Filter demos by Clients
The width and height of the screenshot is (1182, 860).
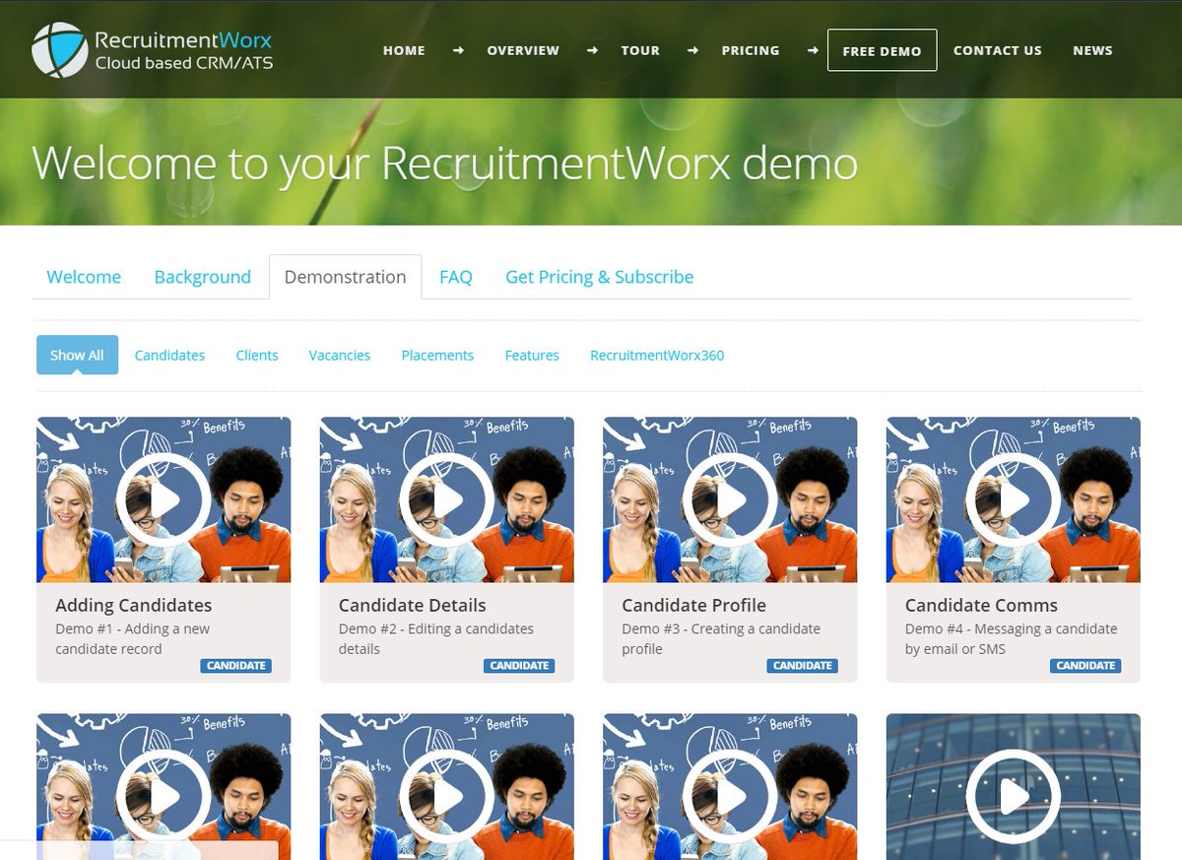[257, 355]
